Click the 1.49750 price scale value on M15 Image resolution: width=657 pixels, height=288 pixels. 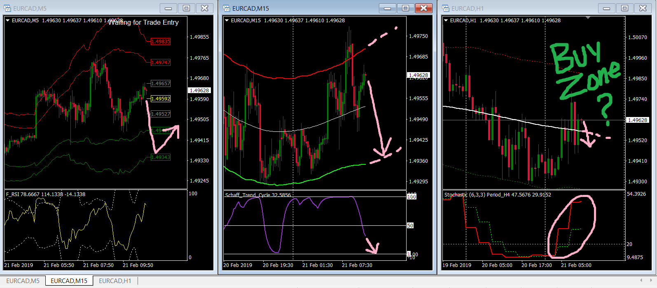pos(419,36)
